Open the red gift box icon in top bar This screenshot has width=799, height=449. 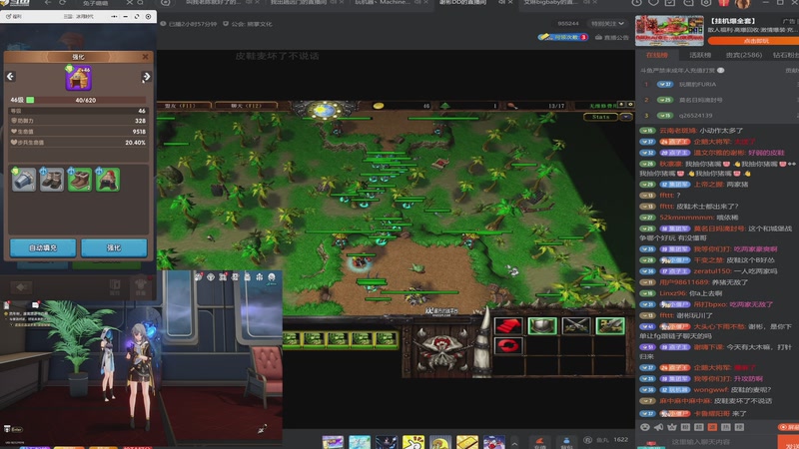click(723, 3)
